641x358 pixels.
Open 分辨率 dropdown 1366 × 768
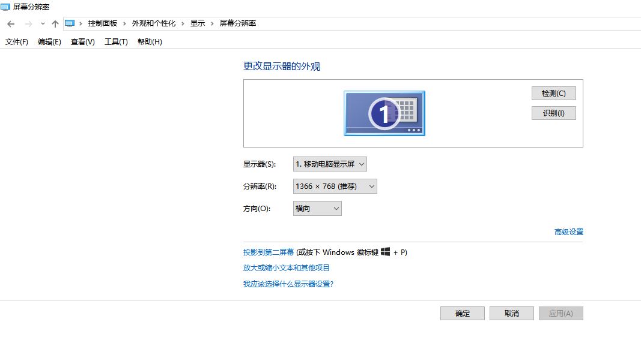[335, 186]
